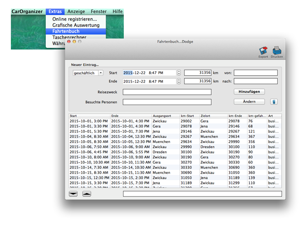The image size is (307, 230).
Task: Click the nach destination input field
Action: [x=255, y=81]
